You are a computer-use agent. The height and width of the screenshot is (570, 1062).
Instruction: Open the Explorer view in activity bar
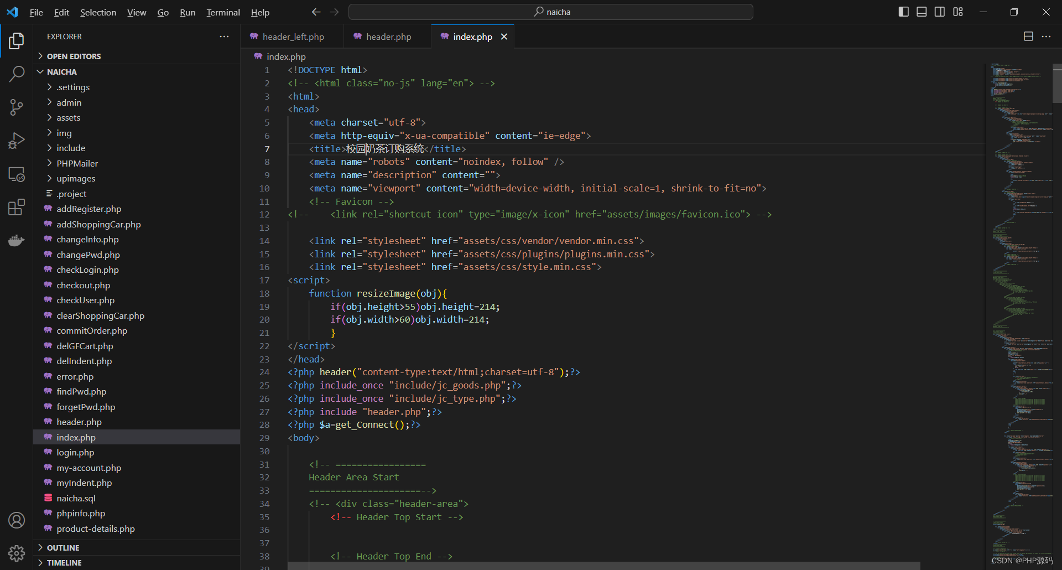(x=17, y=41)
